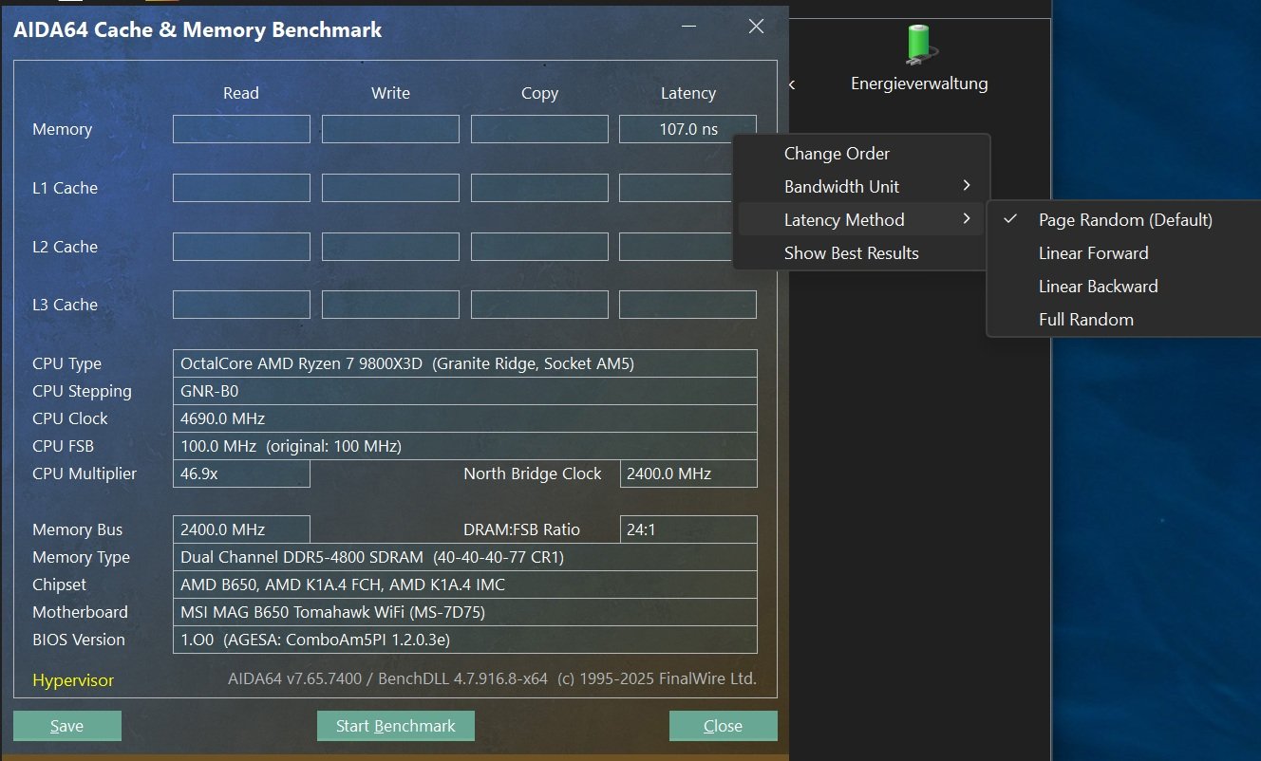
Task: Click the L2 Cache Read field
Action: (241, 247)
